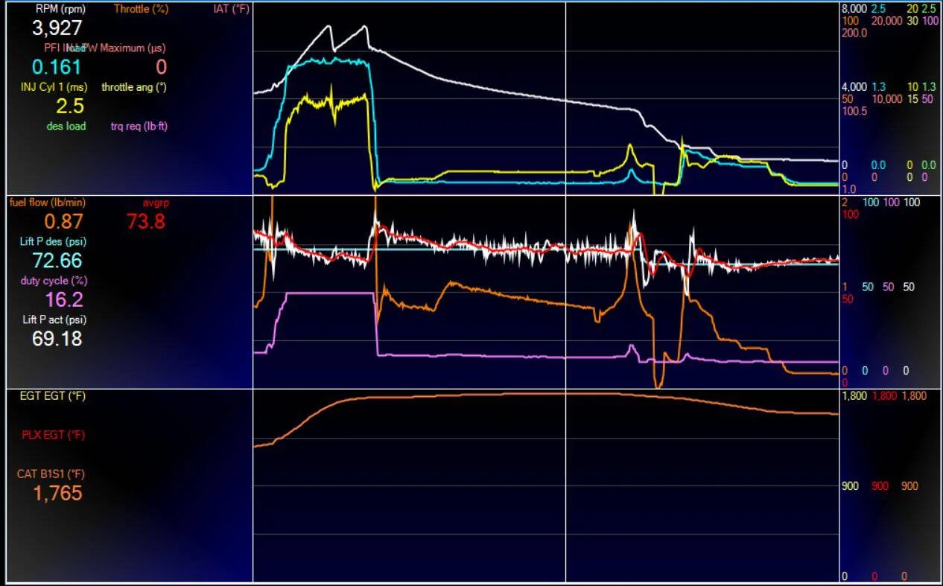Select the throttle ang (°) label
The width and height of the screenshot is (943, 586).
pos(134,87)
